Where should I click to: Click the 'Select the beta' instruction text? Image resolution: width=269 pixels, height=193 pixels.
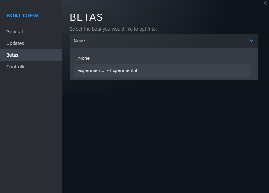point(113,29)
